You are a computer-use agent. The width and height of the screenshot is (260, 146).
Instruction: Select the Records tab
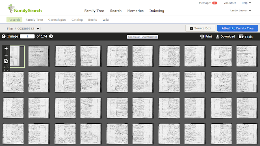pyautogui.click(x=15, y=20)
